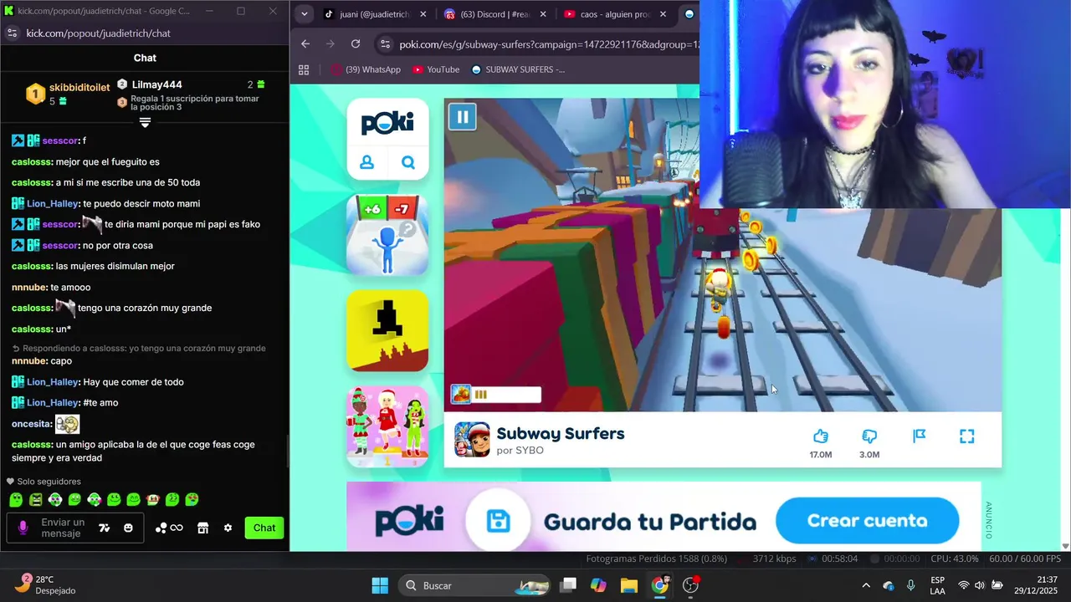1071x602 pixels.
Task: Give Subway Surfers a thumbs up
Action: pos(821,436)
